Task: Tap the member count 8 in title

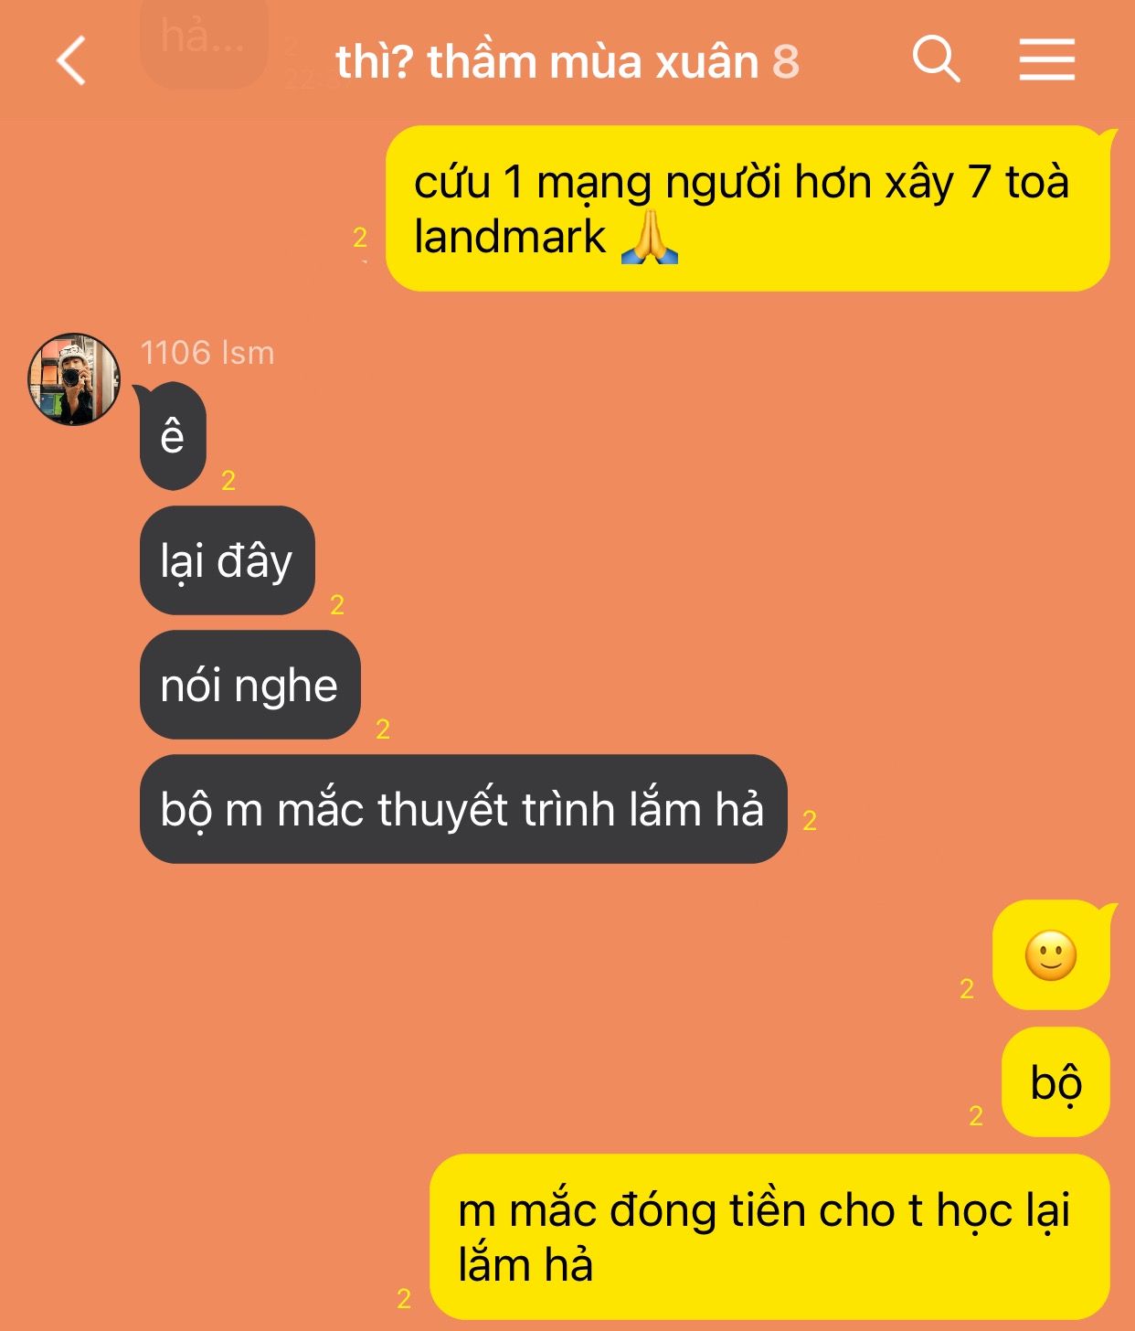Action: pyautogui.click(x=786, y=62)
